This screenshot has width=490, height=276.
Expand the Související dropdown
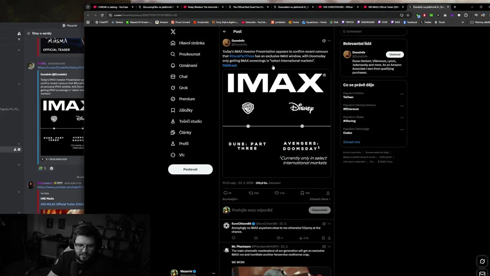click(x=230, y=199)
